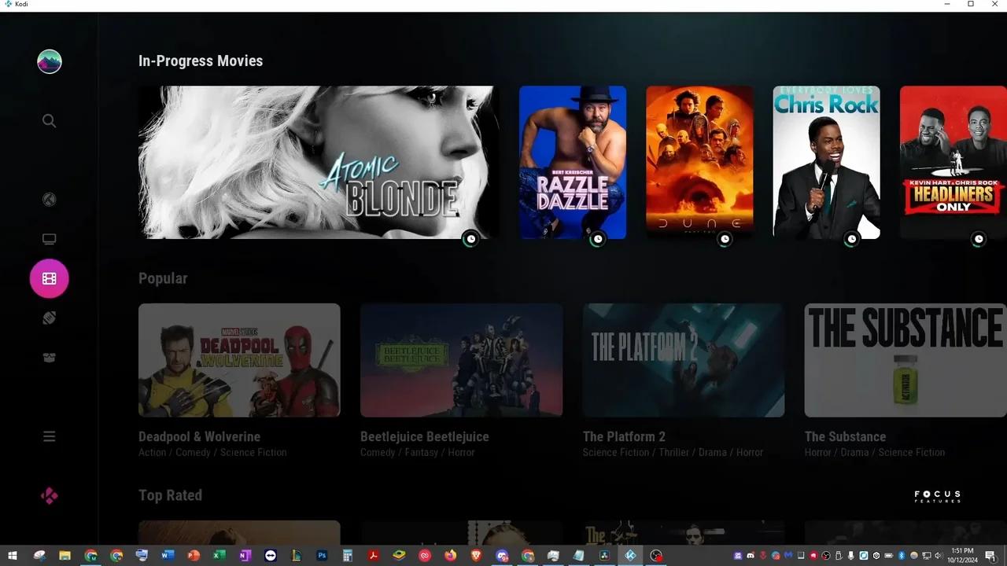The width and height of the screenshot is (1007, 566).
Task: Open the hamburger menu near bottom of sidebar
Action: point(49,436)
